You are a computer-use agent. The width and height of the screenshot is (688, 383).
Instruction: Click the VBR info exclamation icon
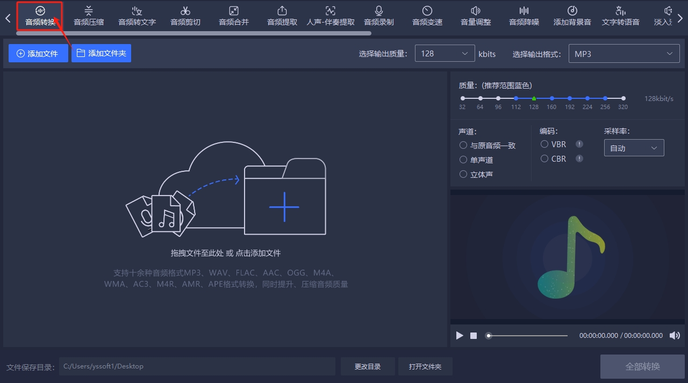tap(579, 144)
